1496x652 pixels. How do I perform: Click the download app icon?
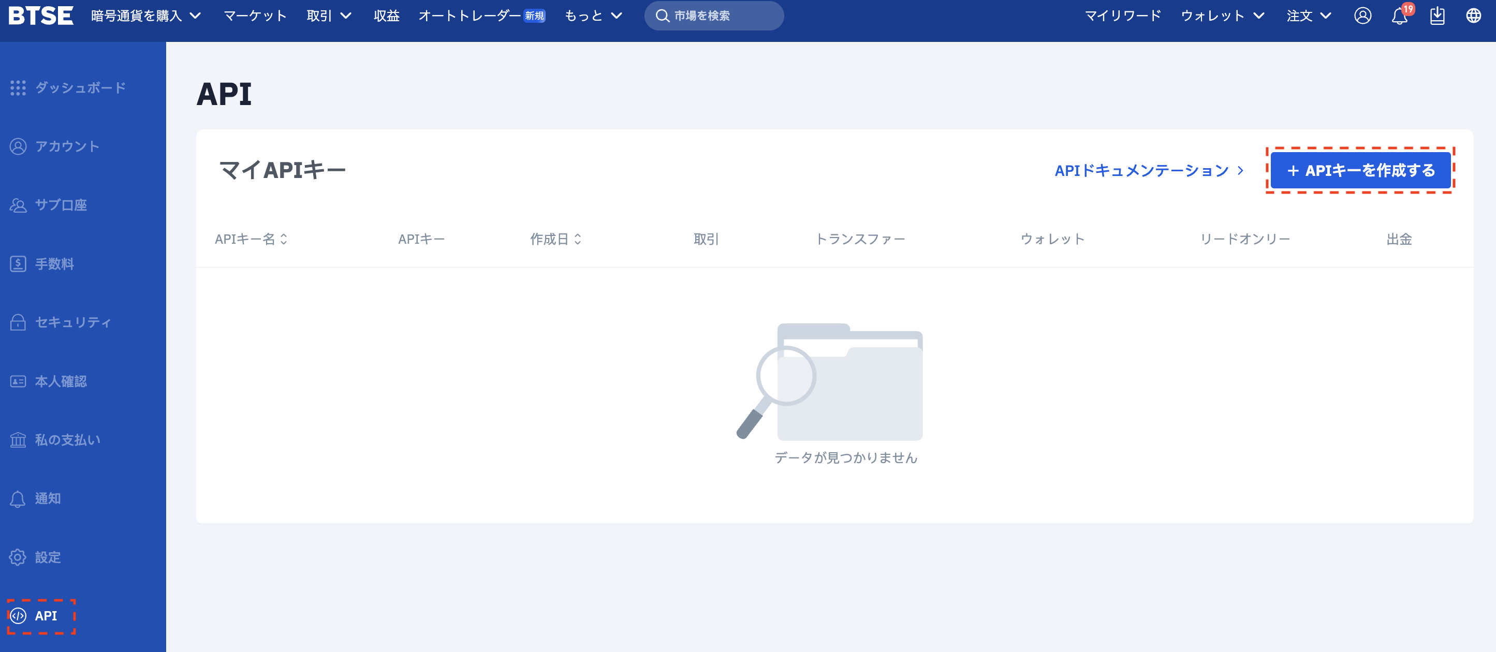click(1437, 16)
